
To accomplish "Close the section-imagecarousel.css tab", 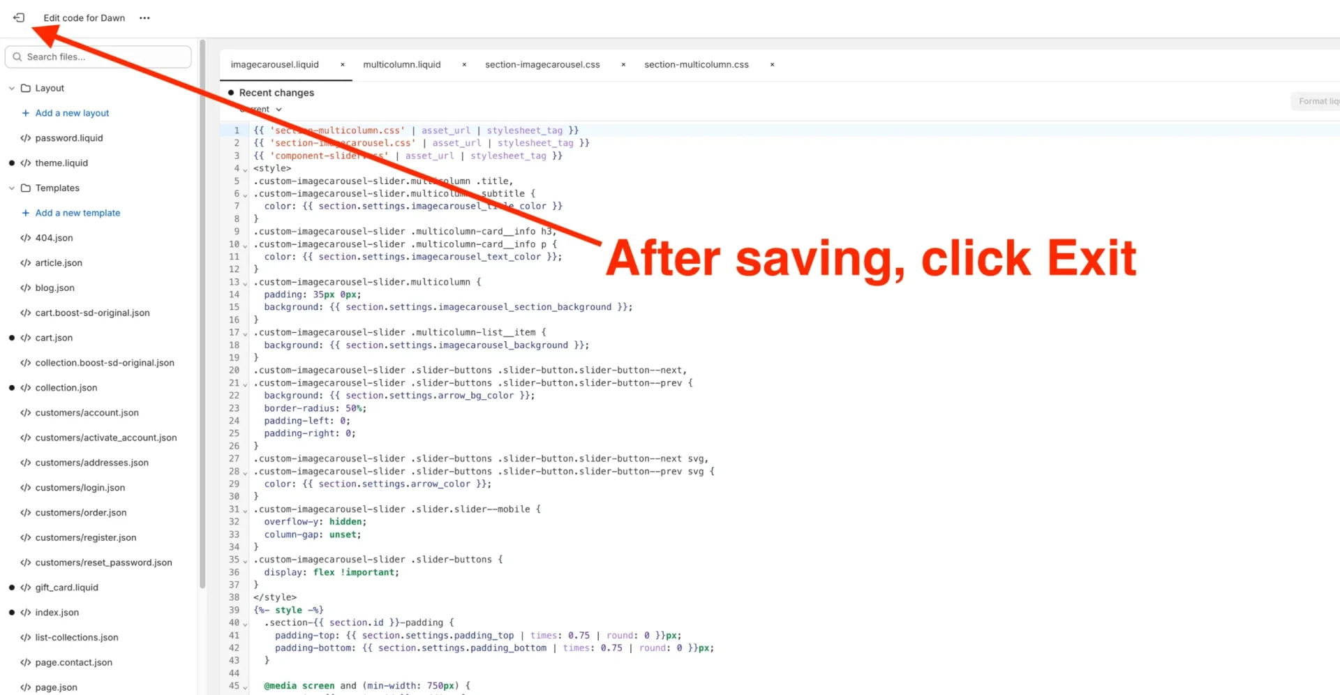I will click(623, 64).
